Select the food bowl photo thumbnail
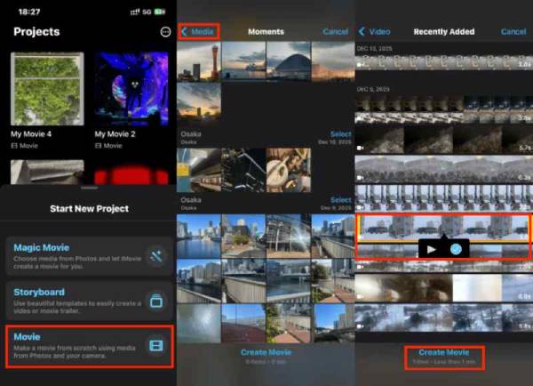The image size is (533, 386). coord(288,170)
